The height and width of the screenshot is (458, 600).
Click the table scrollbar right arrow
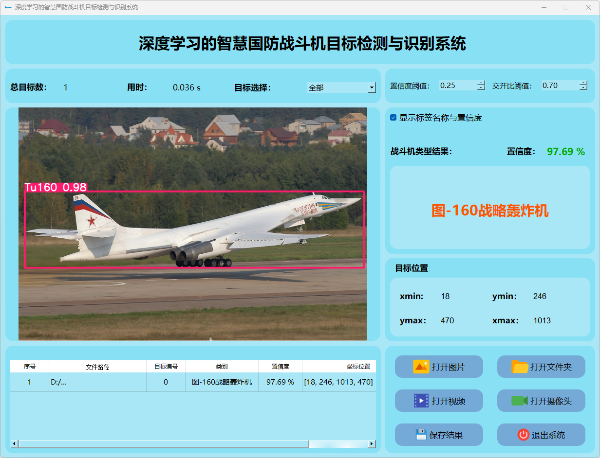pyautogui.click(x=372, y=444)
